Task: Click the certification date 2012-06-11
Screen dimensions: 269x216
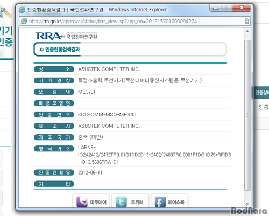Action: (90, 172)
